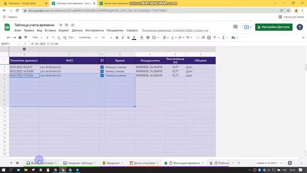Select the Paint format tool
Screen dimensions: 307x173
25,37
